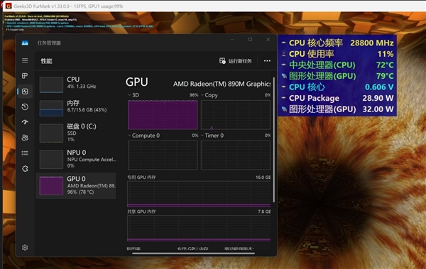Click the FurMark window title text
426x269 pixels.
coord(68,6)
